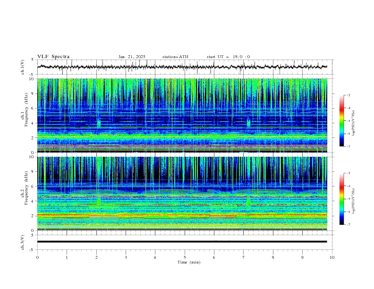The height and width of the screenshot is (289, 374).
Task: Click the "ch.3(V)" axis label
Action: click(23, 242)
